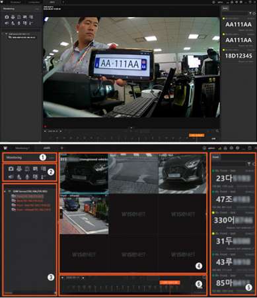Select the parking entrance camera tile with blue car

click(84, 215)
